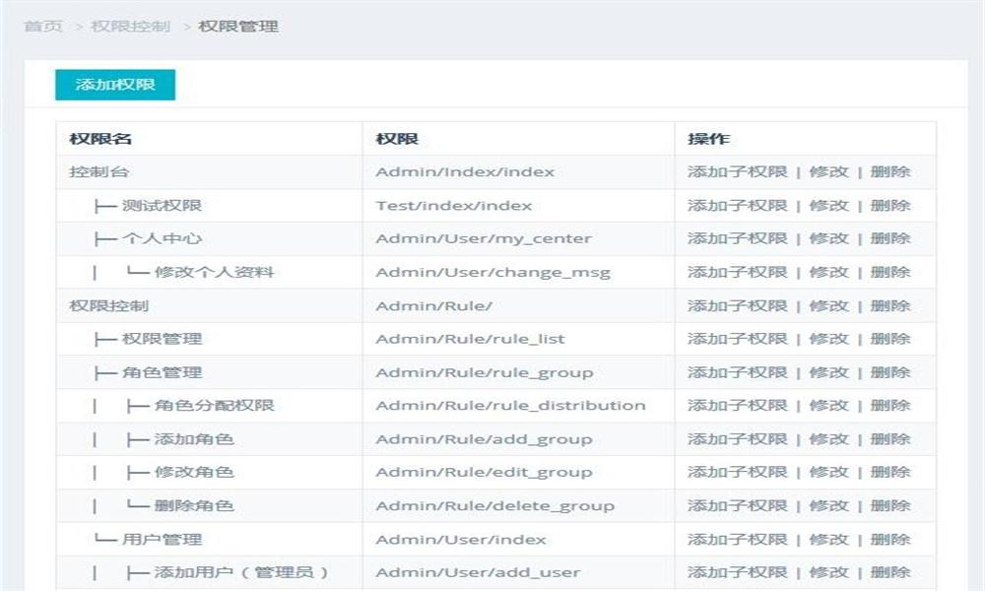This screenshot has width=985, height=591.
Task: Add sub-permission under 控制台 row
Action: point(737,171)
